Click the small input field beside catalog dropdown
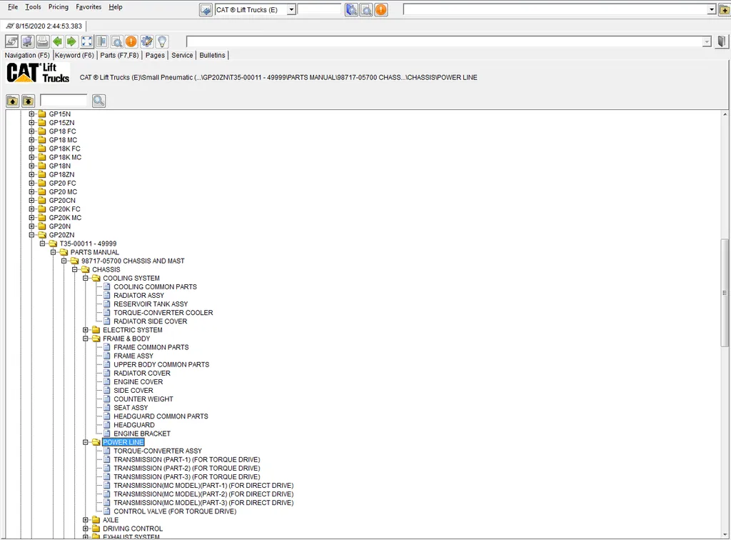The image size is (731, 540). [319, 10]
